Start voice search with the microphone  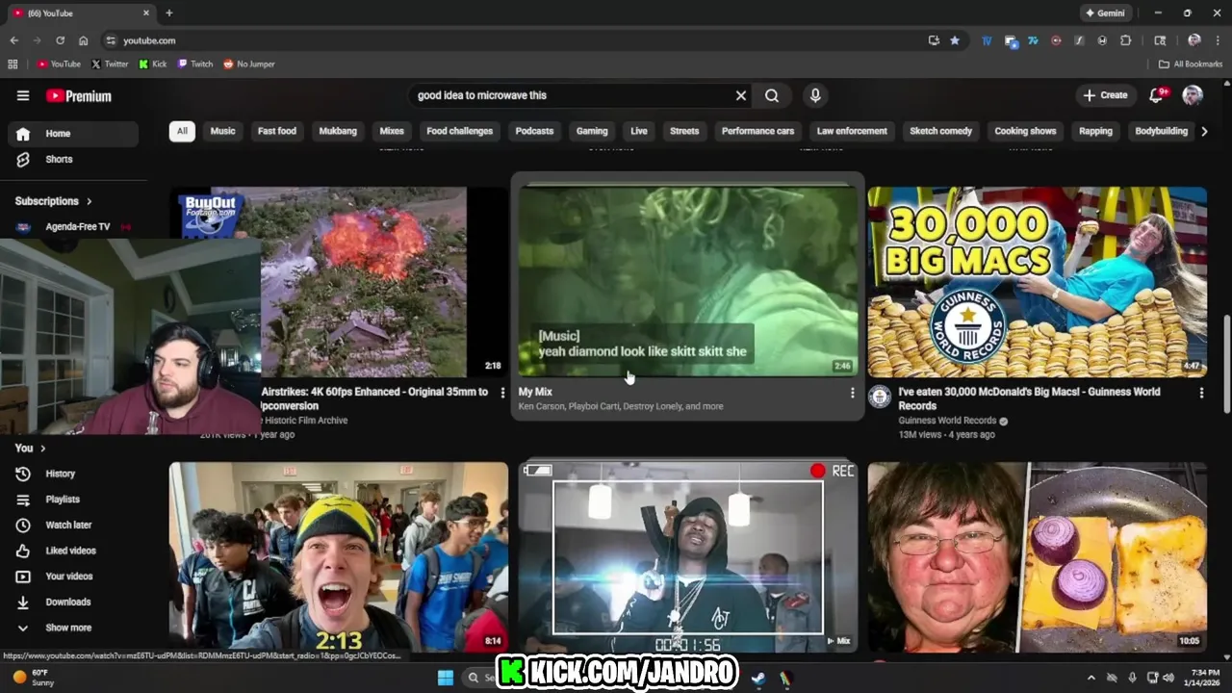point(815,95)
